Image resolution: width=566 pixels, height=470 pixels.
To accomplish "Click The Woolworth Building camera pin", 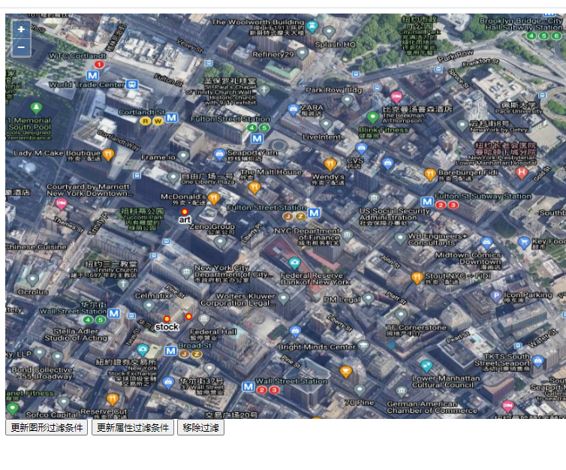I will [312, 26].
